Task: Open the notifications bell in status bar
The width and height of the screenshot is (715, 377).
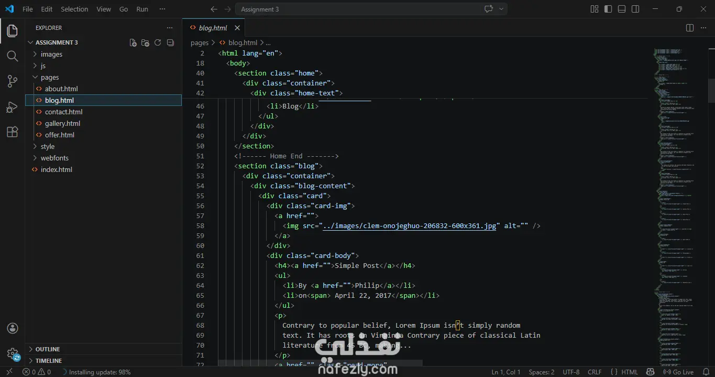Action: coord(705,372)
